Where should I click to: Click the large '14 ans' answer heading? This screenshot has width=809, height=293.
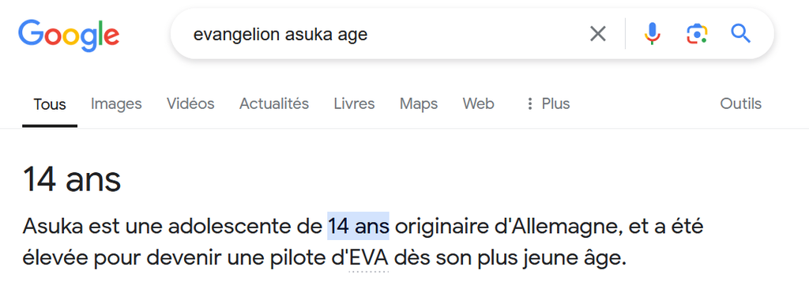point(72,179)
